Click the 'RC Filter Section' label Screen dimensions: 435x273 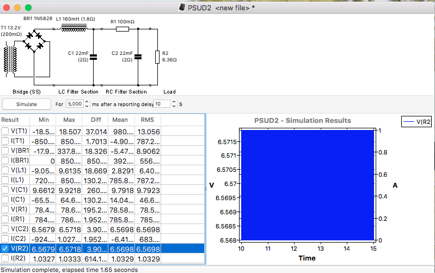click(126, 92)
